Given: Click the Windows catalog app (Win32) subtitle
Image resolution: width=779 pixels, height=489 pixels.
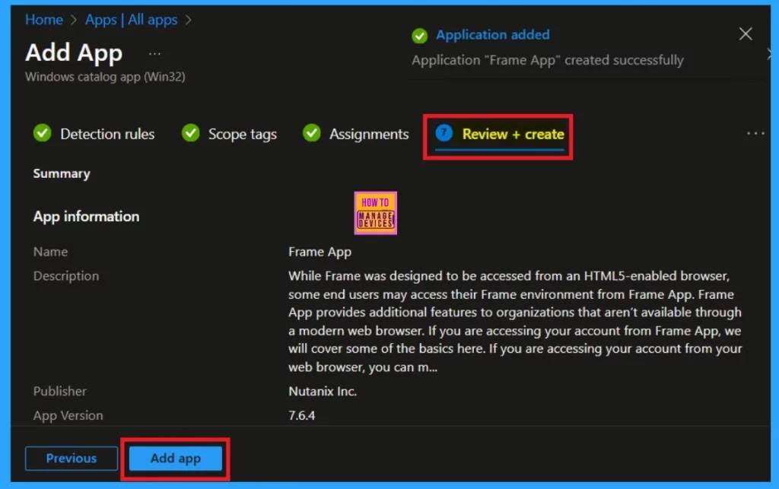Looking at the screenshot, I should tap(105, 77).
